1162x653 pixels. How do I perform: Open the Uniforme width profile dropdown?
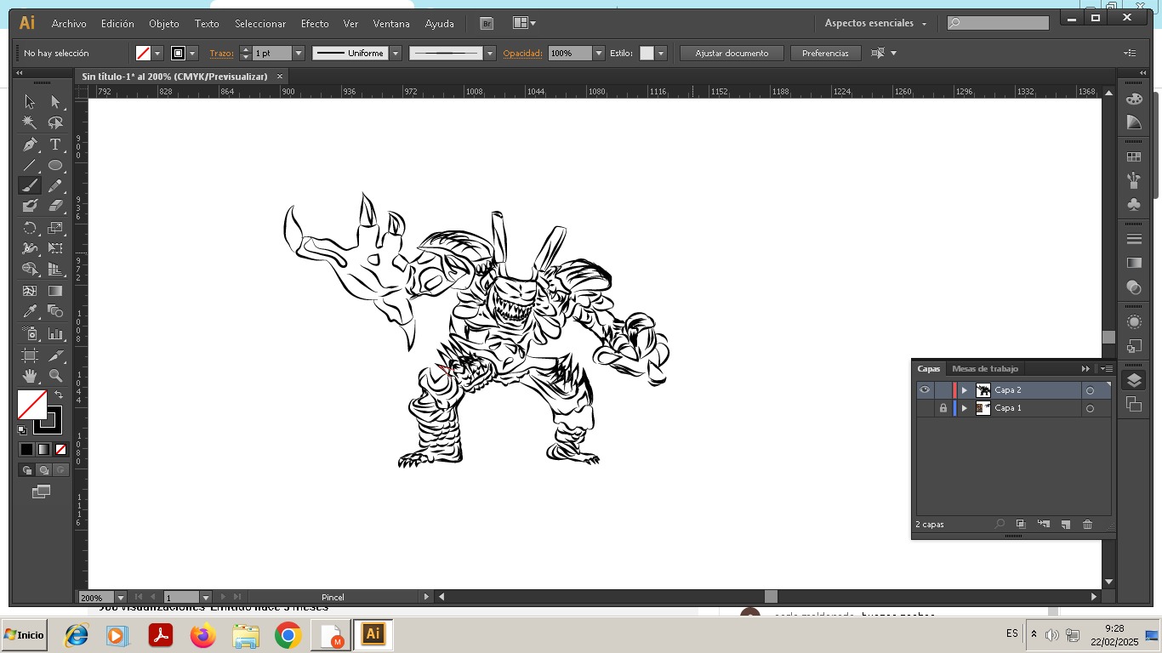(396, 53)
